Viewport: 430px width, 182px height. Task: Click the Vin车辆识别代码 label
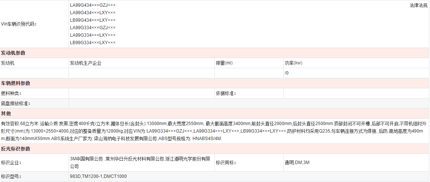point(19,24)
